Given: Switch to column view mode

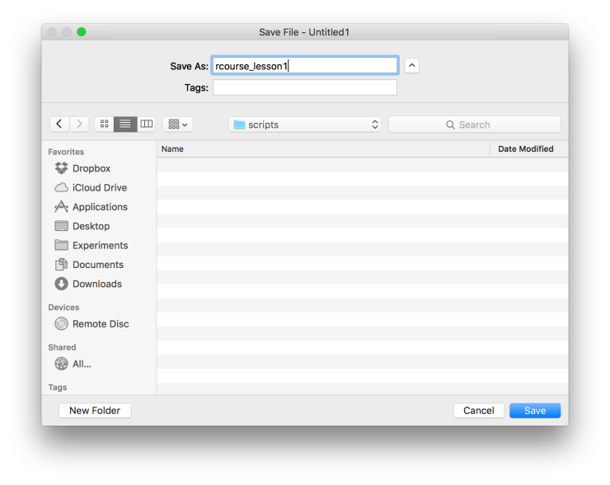Looking at the screenshot, I should (146, 124).
